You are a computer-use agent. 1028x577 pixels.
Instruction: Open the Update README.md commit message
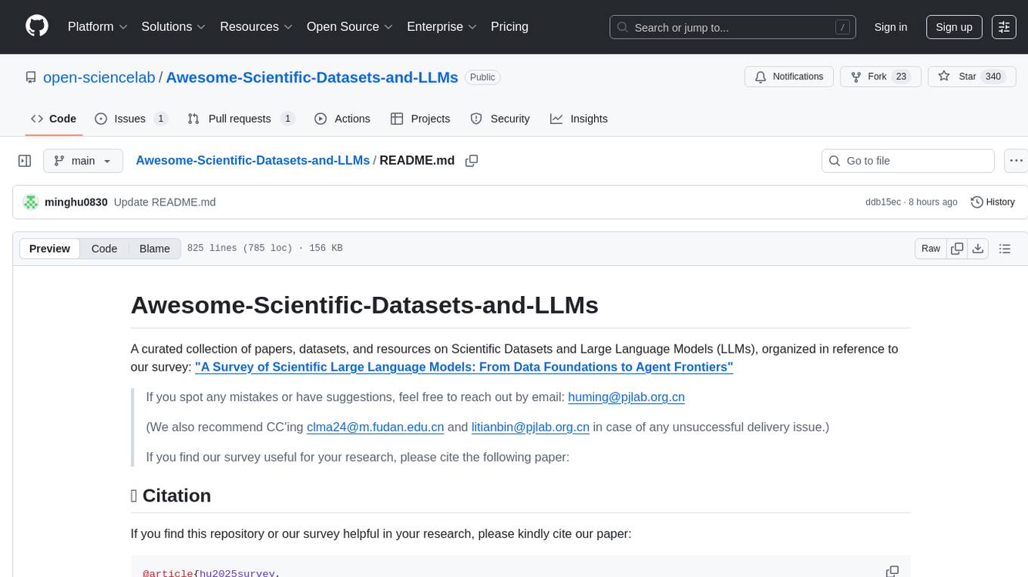pyautogui.click(x=165, y=202)
